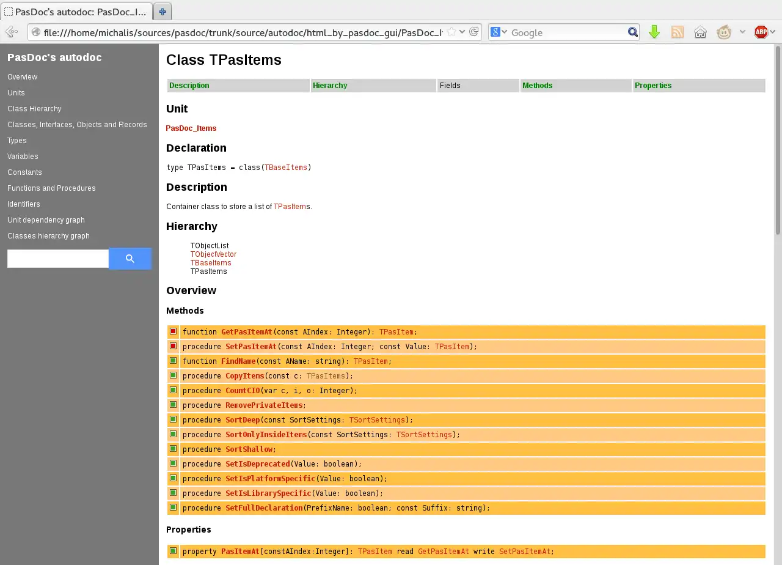This screenshot has width=782, height=565.
Task: Open the SortOnlyInsideItems method link
Action: [266, 435]
